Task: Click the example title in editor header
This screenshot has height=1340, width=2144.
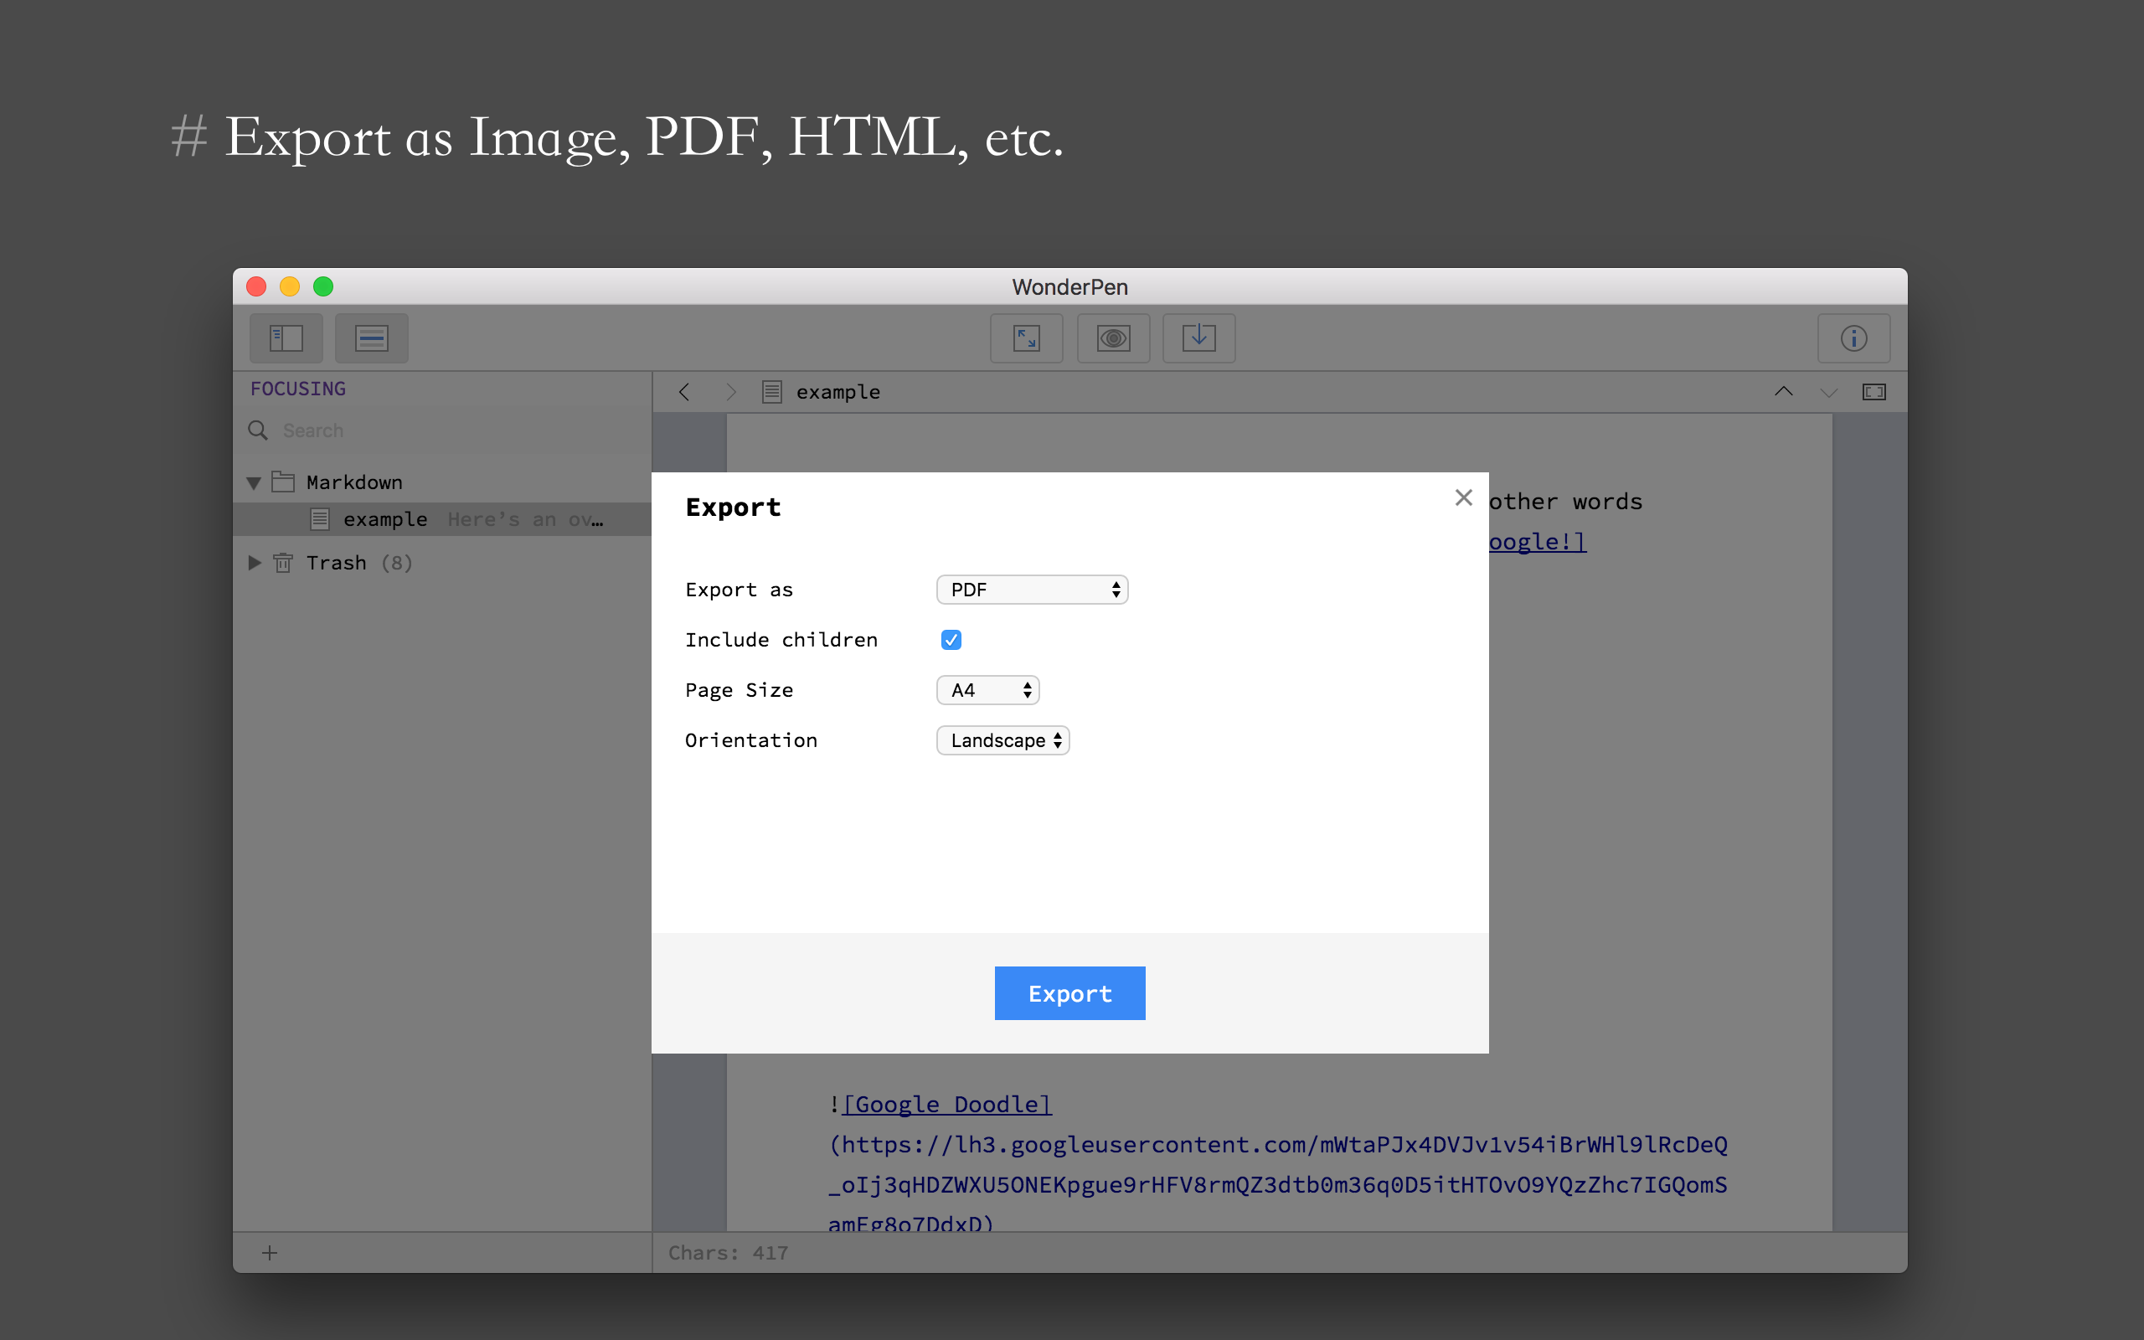Action: pyautogui.click(x=838, y=392)
